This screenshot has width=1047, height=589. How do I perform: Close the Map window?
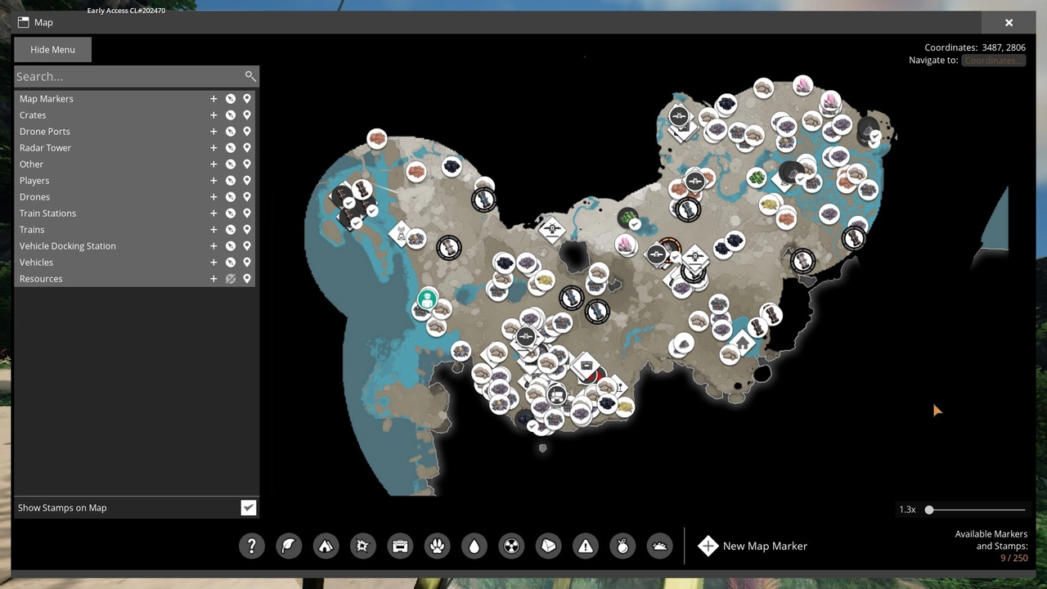(x=1009, y=23)
